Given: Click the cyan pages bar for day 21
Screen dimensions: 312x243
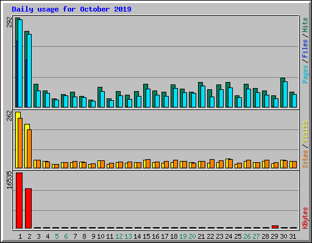Looking at the screenshot, I should pos(203,97).
